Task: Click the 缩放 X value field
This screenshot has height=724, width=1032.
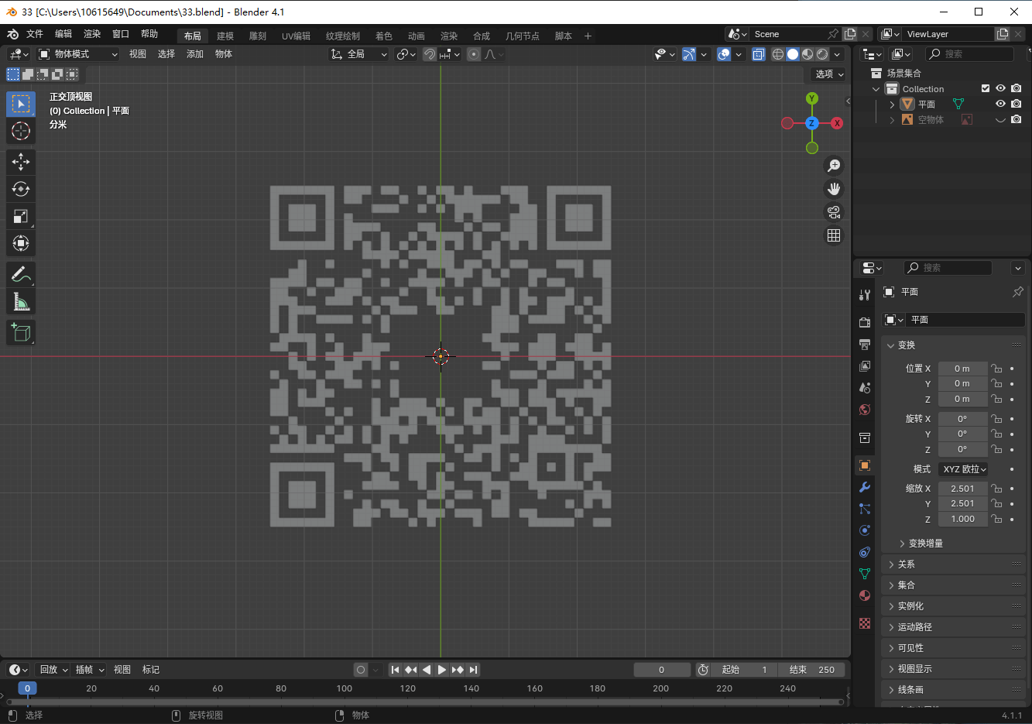Action: click(x=963, y=489)
